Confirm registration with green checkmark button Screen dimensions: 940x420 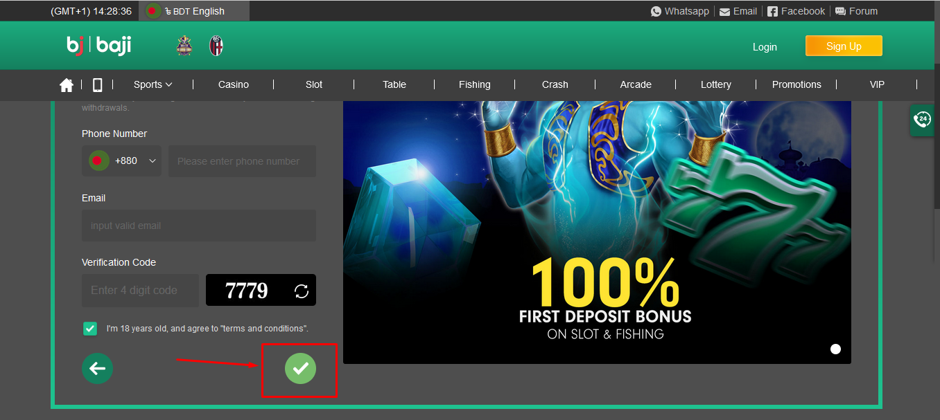point(300,368)
